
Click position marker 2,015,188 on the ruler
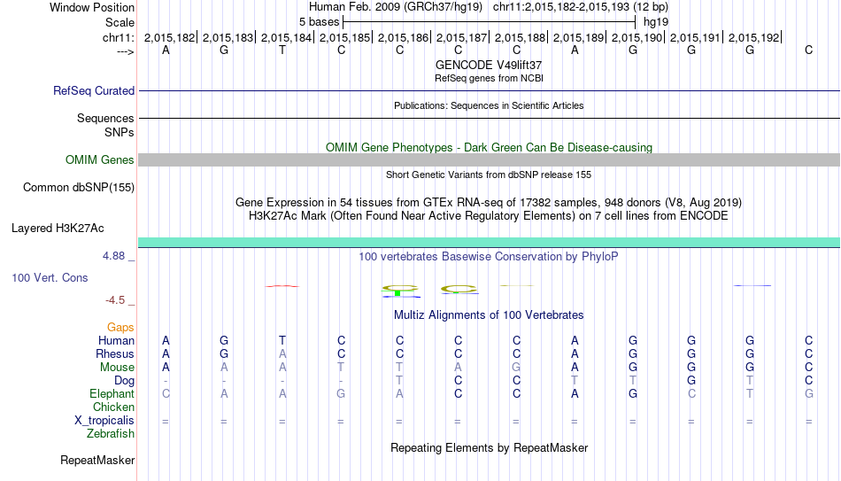click(520, 37)
